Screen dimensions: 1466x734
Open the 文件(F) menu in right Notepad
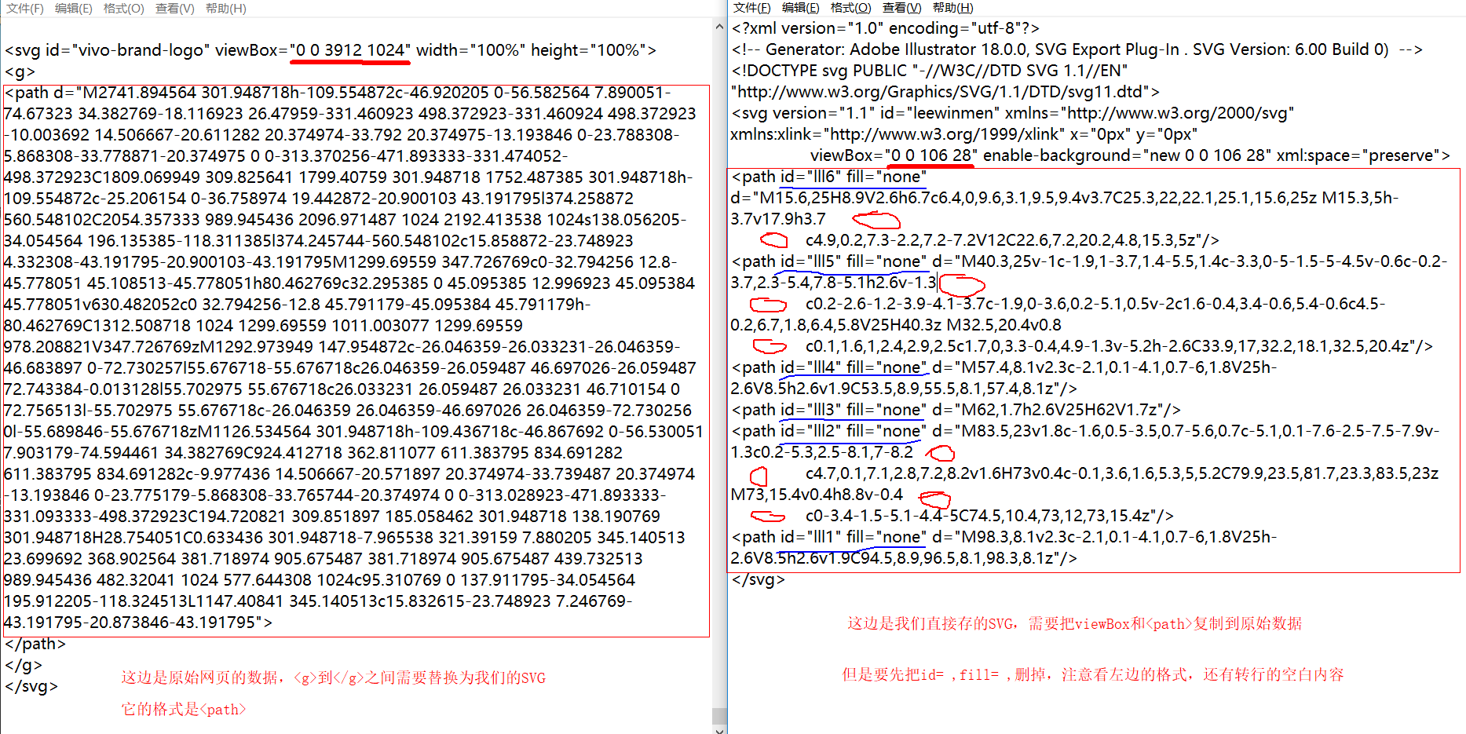(x=752, y=8)
